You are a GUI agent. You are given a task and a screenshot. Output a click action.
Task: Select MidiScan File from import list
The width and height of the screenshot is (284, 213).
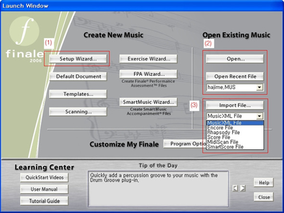click(235, 142)
